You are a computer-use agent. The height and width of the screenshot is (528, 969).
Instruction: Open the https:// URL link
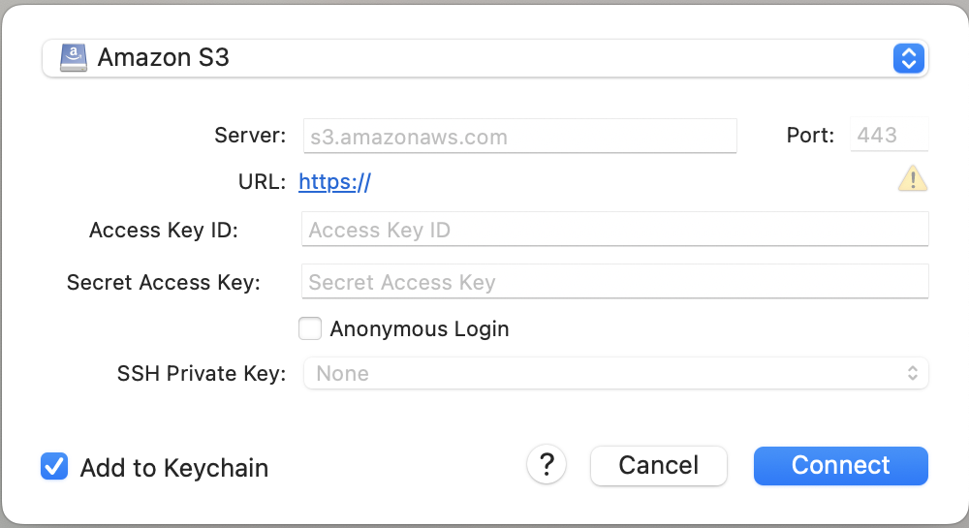click(334, 181)
